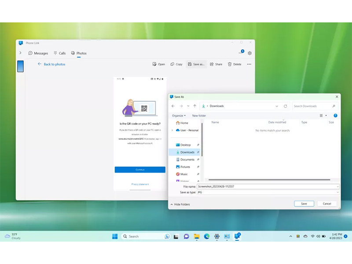This screenshot has height=264, width=352.
Task: Show hidden system tray icons
Action: point(291,236)
